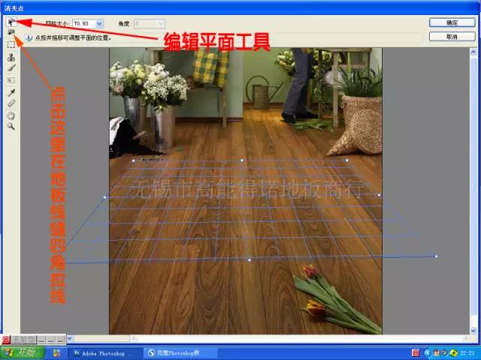Open the Windows Start (开始) button

23,352
